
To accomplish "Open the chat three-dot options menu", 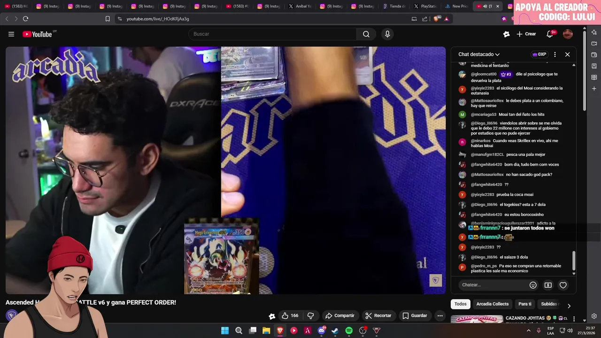I will click(x=555, y=54).
